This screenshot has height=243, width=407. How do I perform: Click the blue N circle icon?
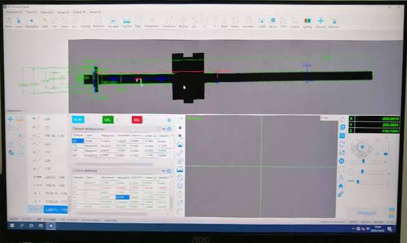pos(341,161)
